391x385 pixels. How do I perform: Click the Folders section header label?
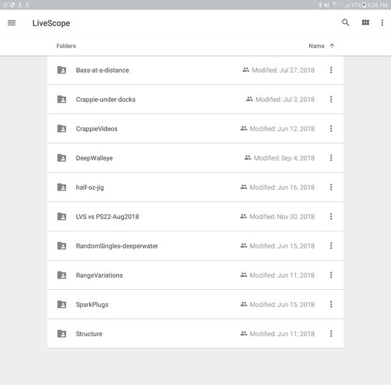coord(66,46)
